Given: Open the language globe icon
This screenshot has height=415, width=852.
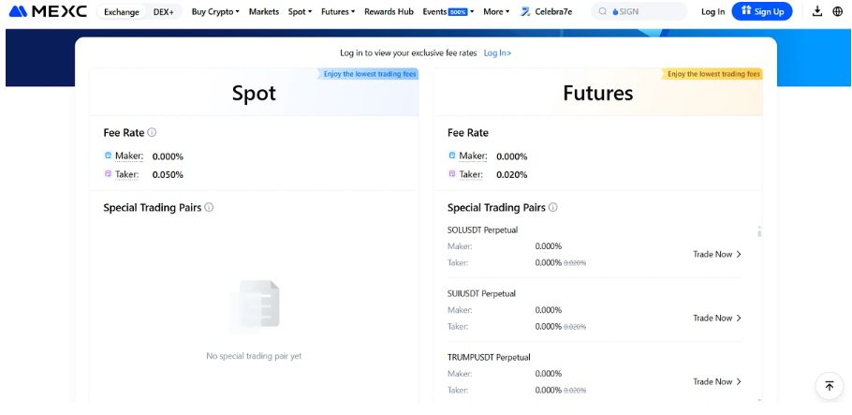Looking at the screenshot, I should 837,12.
